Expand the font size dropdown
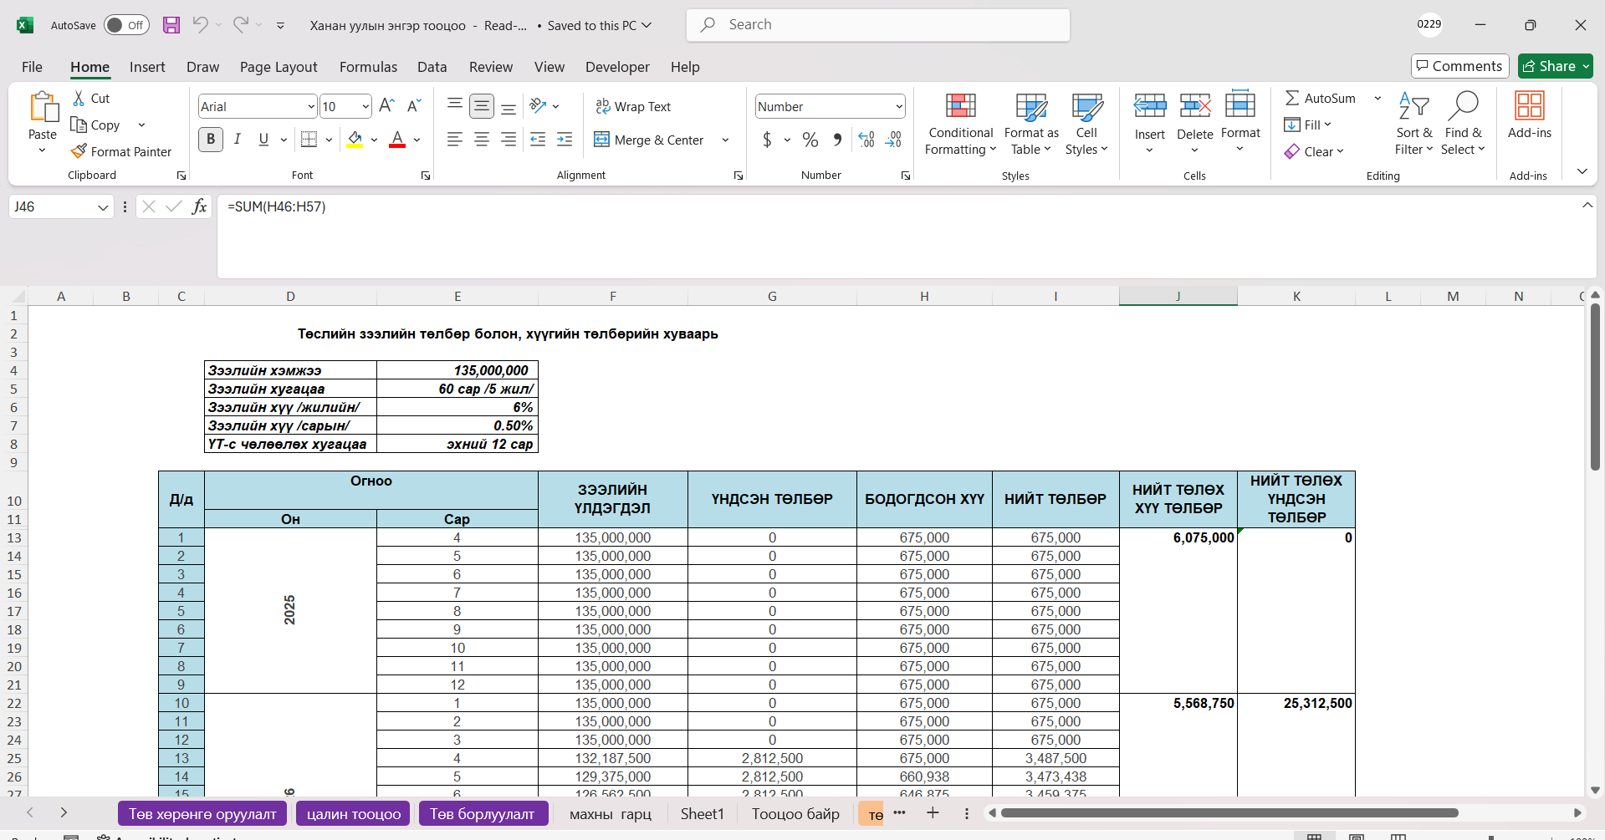 click(365, 106)
